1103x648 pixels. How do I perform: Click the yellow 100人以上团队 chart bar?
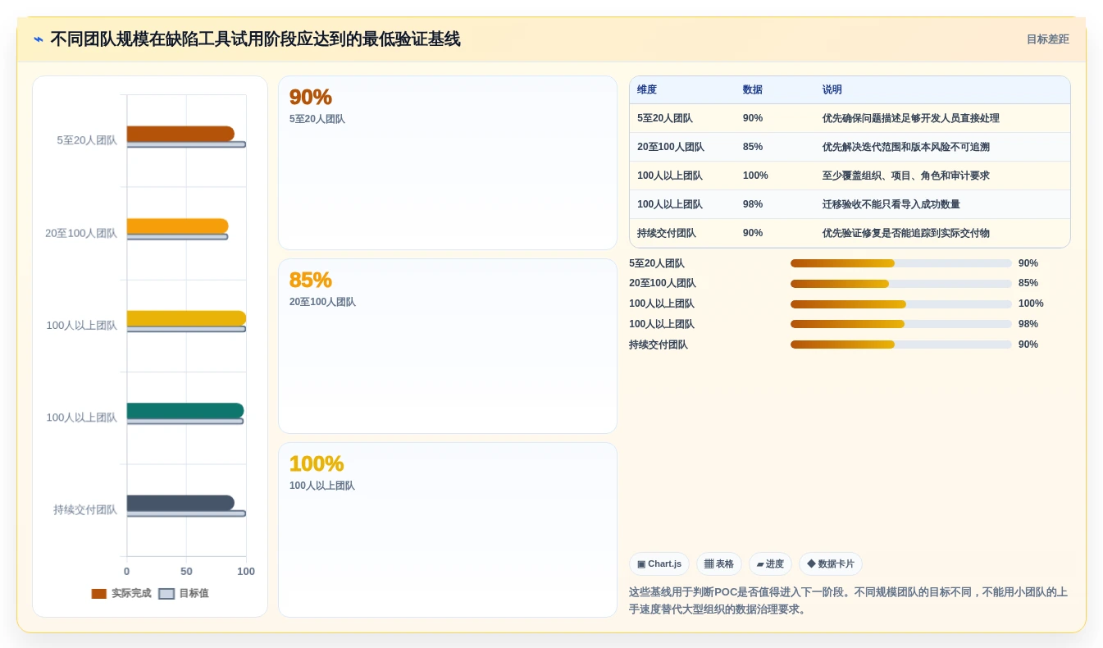click(186, 318)
